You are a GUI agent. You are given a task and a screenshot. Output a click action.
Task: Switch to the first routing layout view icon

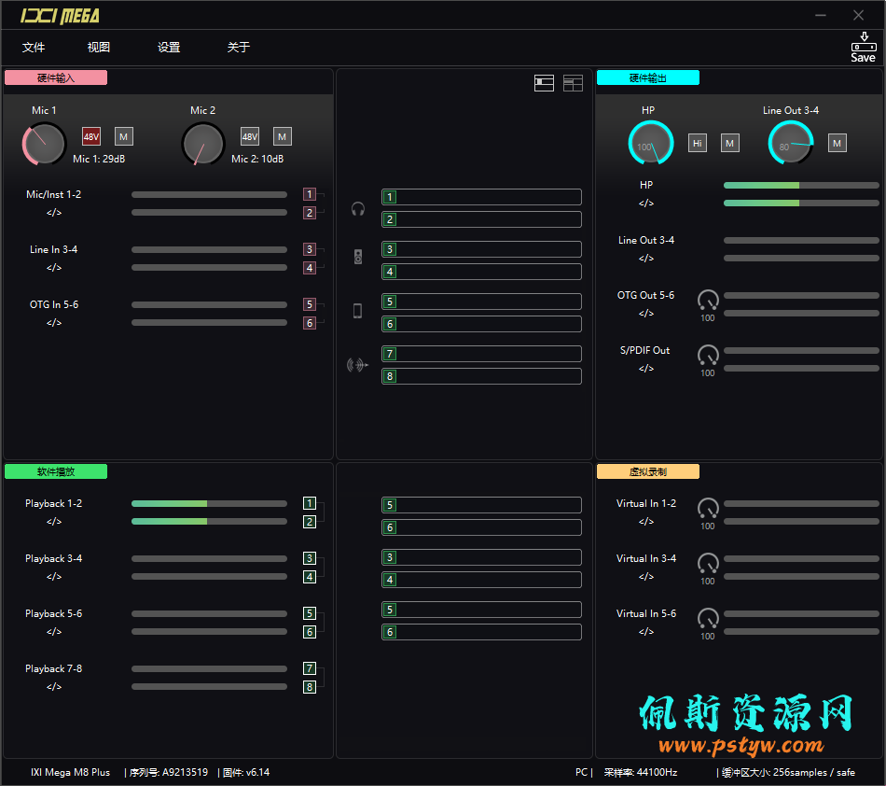pos(544,83)
